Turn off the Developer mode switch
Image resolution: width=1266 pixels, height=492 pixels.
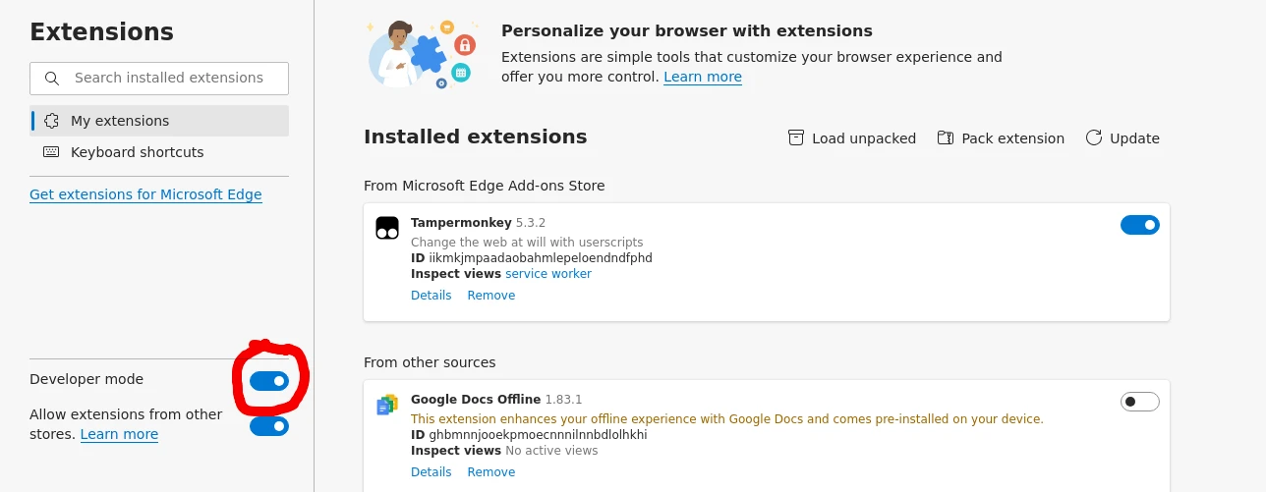click(x=269, y=381)
